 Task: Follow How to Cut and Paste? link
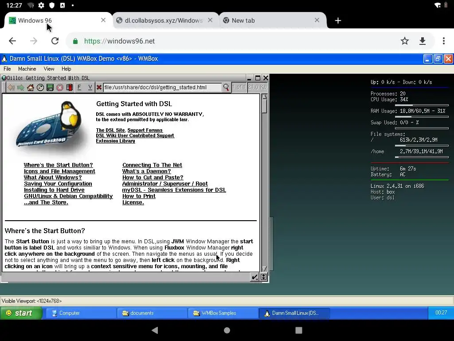(153, 178)
